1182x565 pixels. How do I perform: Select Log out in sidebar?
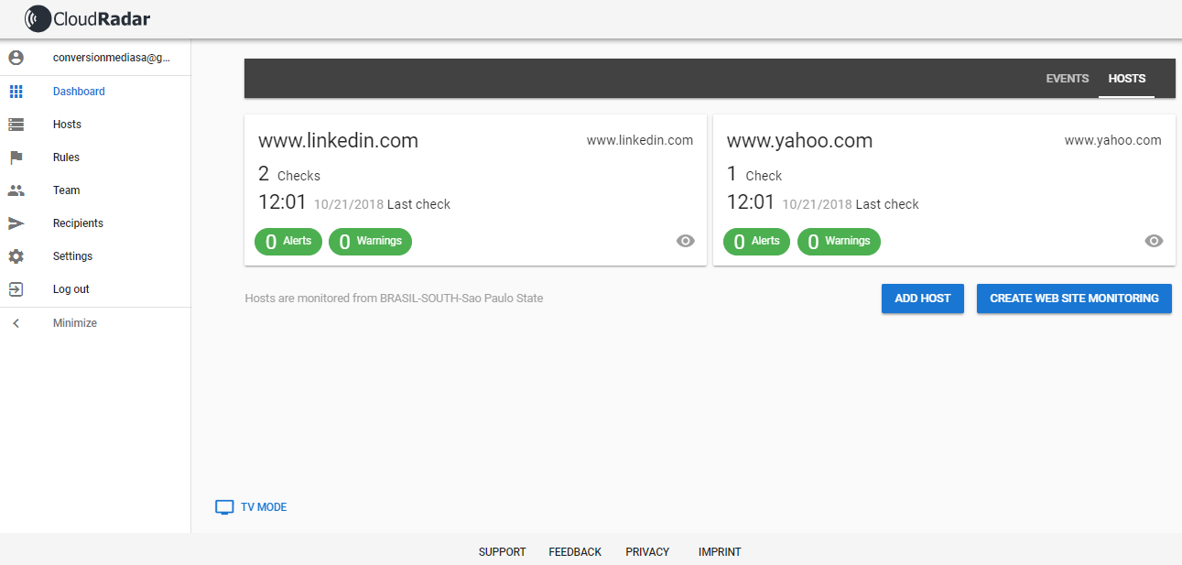click(x=70, y=289)
